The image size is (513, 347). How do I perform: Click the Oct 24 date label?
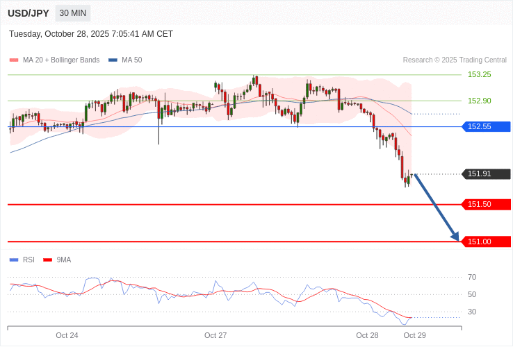point(67,335)
